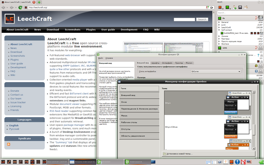Open the QtCurve style combo box
Screen dimensions: 264x165
[216, 72]
